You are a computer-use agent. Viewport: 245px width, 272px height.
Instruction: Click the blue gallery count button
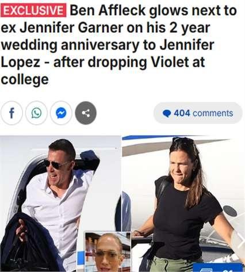218,268
